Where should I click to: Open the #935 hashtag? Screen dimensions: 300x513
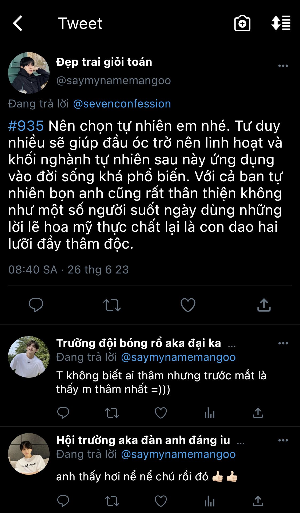pyautogui.click(x=26, y=126)
